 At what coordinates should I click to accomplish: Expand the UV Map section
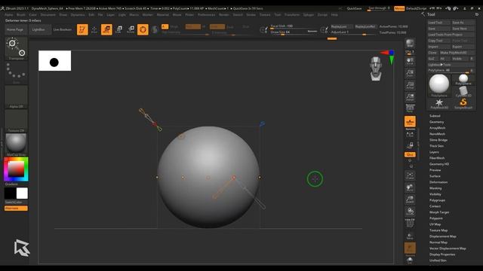pos(435,224)
